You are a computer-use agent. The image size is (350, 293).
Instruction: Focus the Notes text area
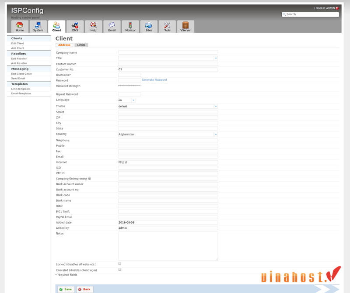168,246
